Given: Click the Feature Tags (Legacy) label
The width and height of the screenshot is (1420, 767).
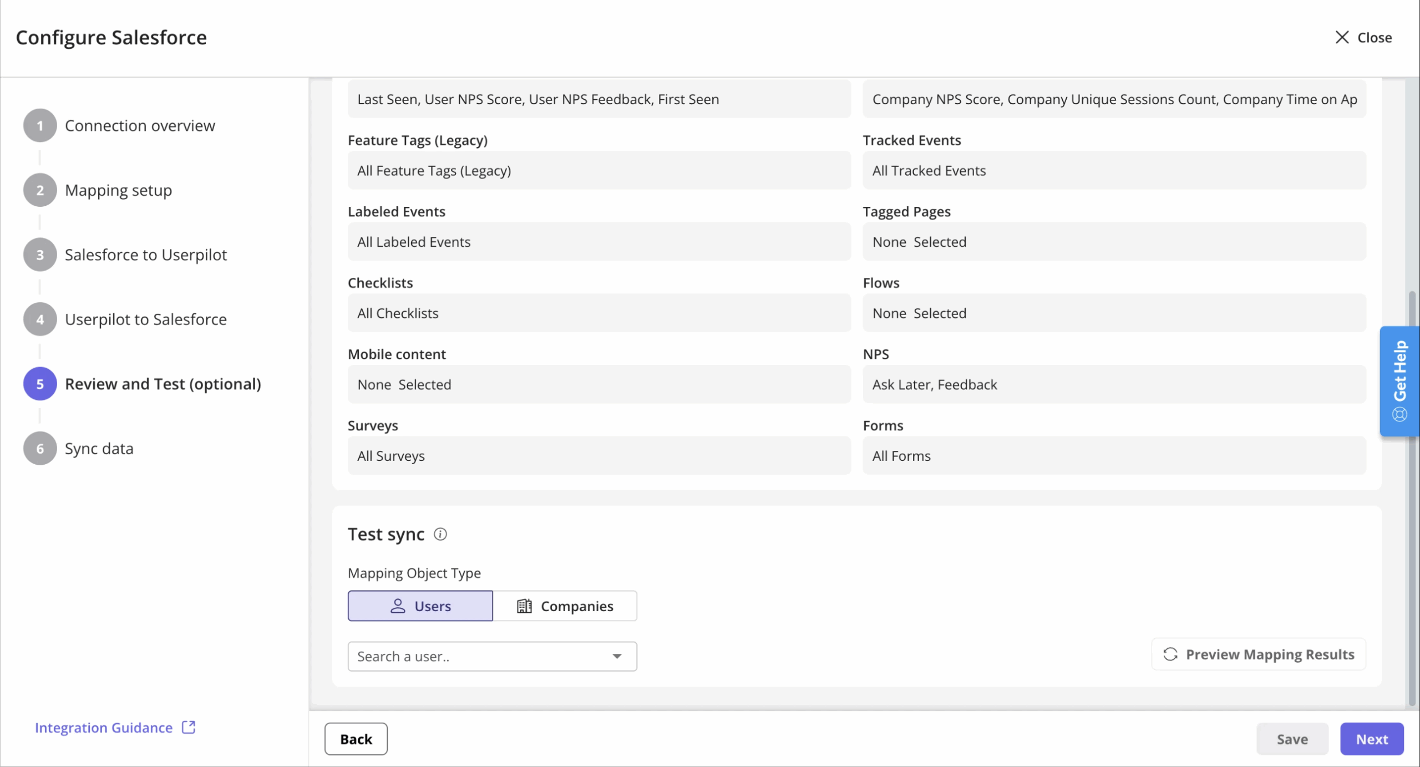Looking at the screenshot, I should (418, 140).
